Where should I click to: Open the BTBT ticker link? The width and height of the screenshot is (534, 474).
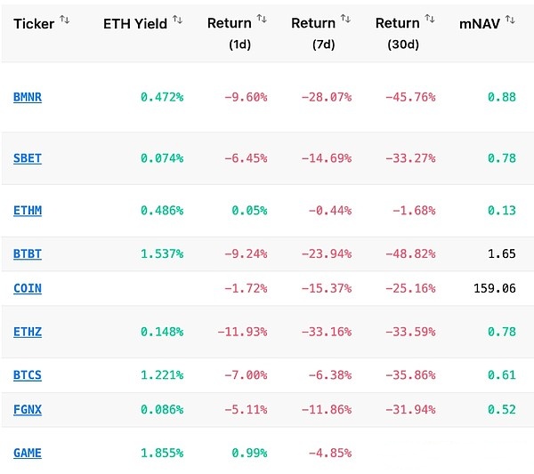coord(28,253)
